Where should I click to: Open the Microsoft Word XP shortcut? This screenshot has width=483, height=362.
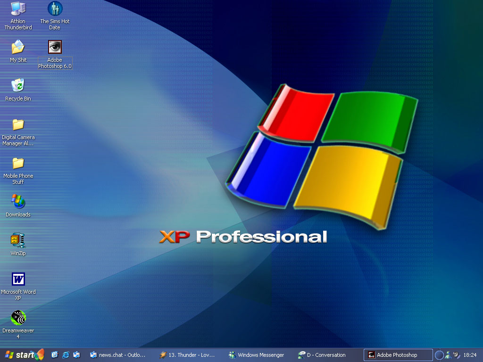18,279
